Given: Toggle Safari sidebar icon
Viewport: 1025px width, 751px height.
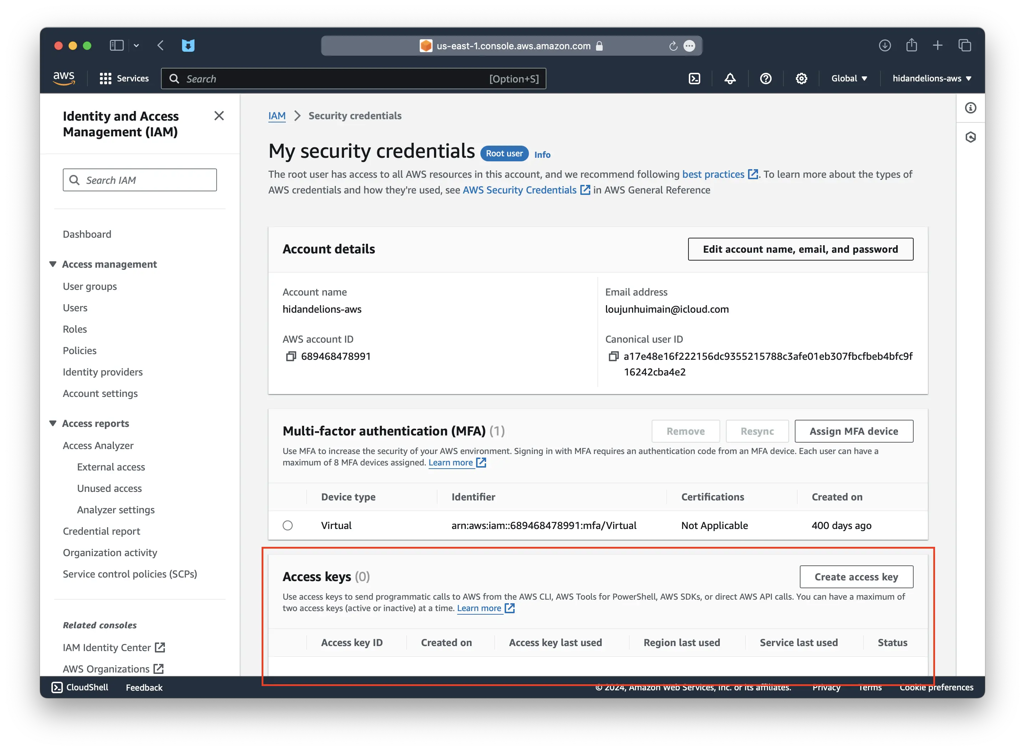Looking at the screenshot, I should point(117,45).
